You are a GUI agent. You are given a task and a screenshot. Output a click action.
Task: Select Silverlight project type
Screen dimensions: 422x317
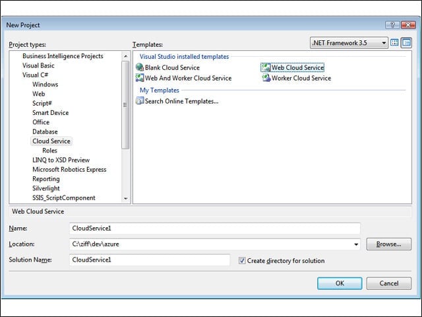[46, 188]
